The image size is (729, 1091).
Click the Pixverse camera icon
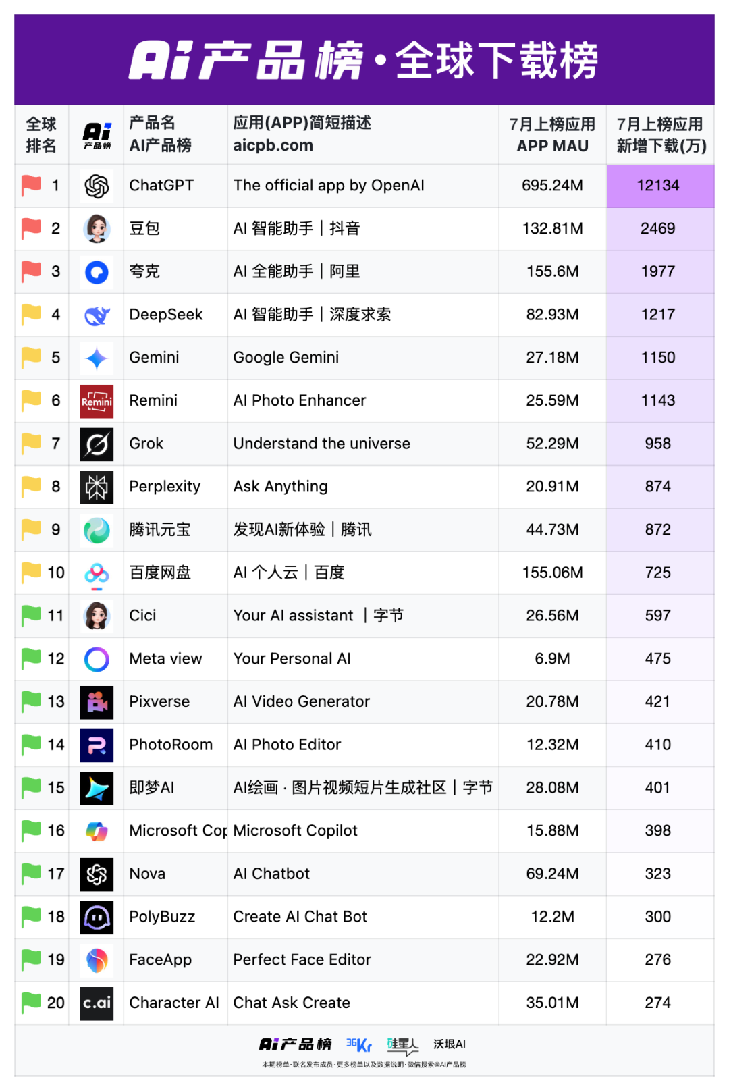click(x=97, y=702)
